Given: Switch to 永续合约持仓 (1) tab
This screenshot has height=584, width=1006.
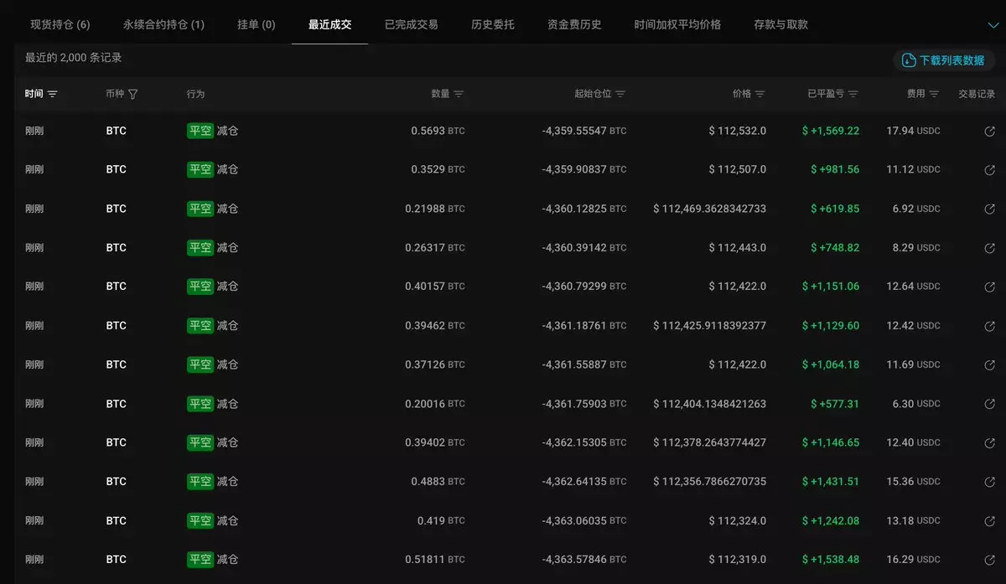Looking at the screenshot, I should tap(163, 25).
